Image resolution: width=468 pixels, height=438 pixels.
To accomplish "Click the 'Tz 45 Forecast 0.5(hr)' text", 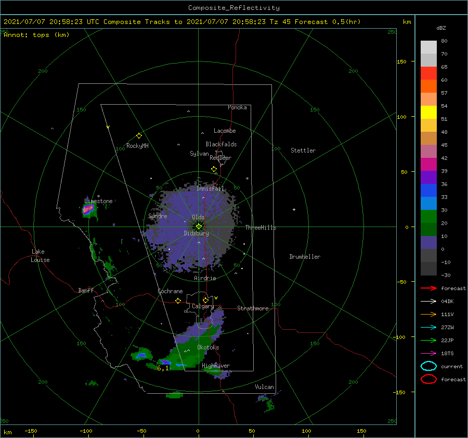I will (315, 22).
